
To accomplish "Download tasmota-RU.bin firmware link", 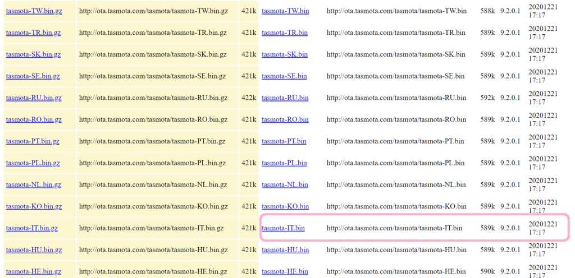I will pos(285,98).
